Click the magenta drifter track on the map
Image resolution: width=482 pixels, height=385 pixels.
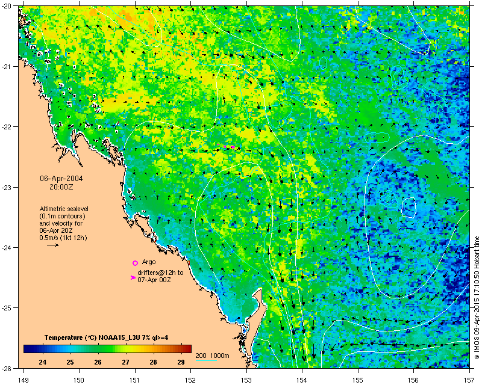(226, 146)
